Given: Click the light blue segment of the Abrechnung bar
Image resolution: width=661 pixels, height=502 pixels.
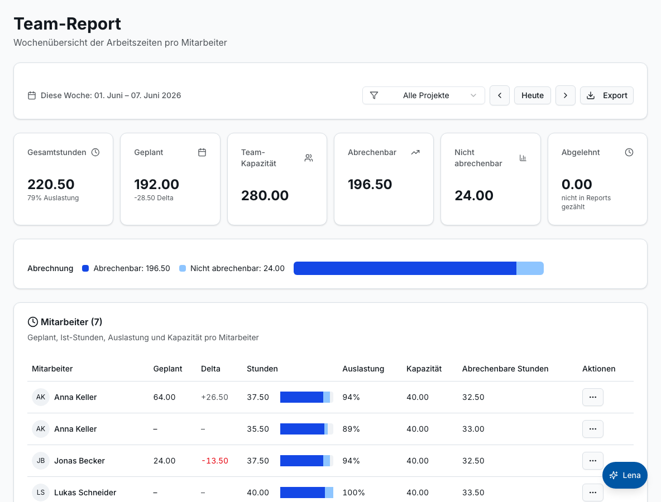Looking at the screenshot, I should pos(530,268).
